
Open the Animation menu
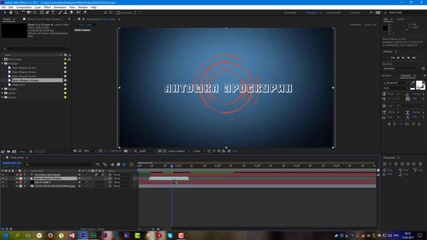point(60,7)
